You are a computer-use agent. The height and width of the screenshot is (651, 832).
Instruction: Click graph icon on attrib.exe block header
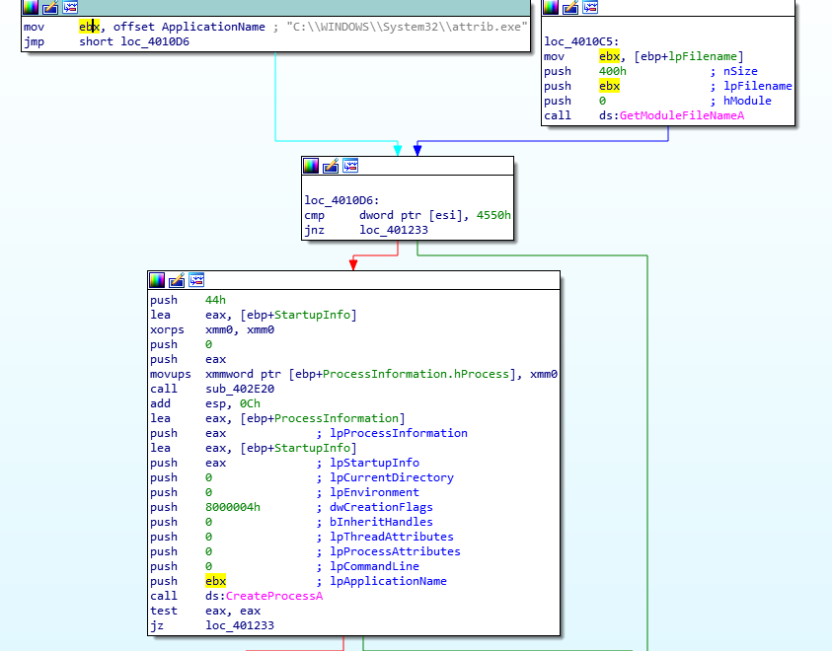coord(70,7)
